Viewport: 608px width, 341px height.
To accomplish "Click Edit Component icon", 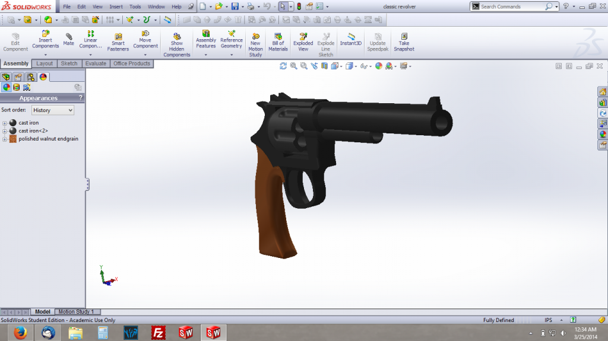I will [x=15, y=42].
